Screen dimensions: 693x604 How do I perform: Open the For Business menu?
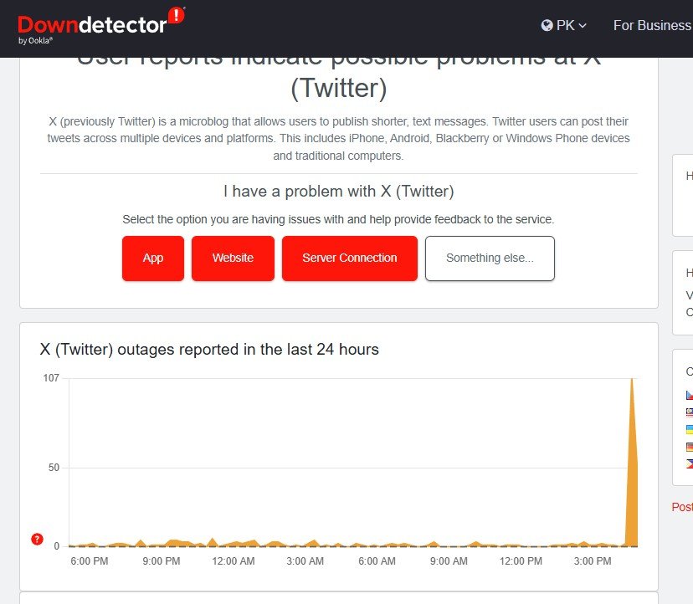point(652,26)
